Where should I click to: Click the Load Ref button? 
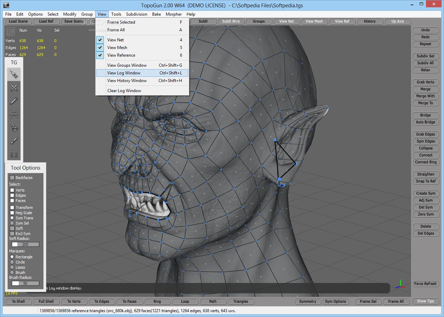46,21
